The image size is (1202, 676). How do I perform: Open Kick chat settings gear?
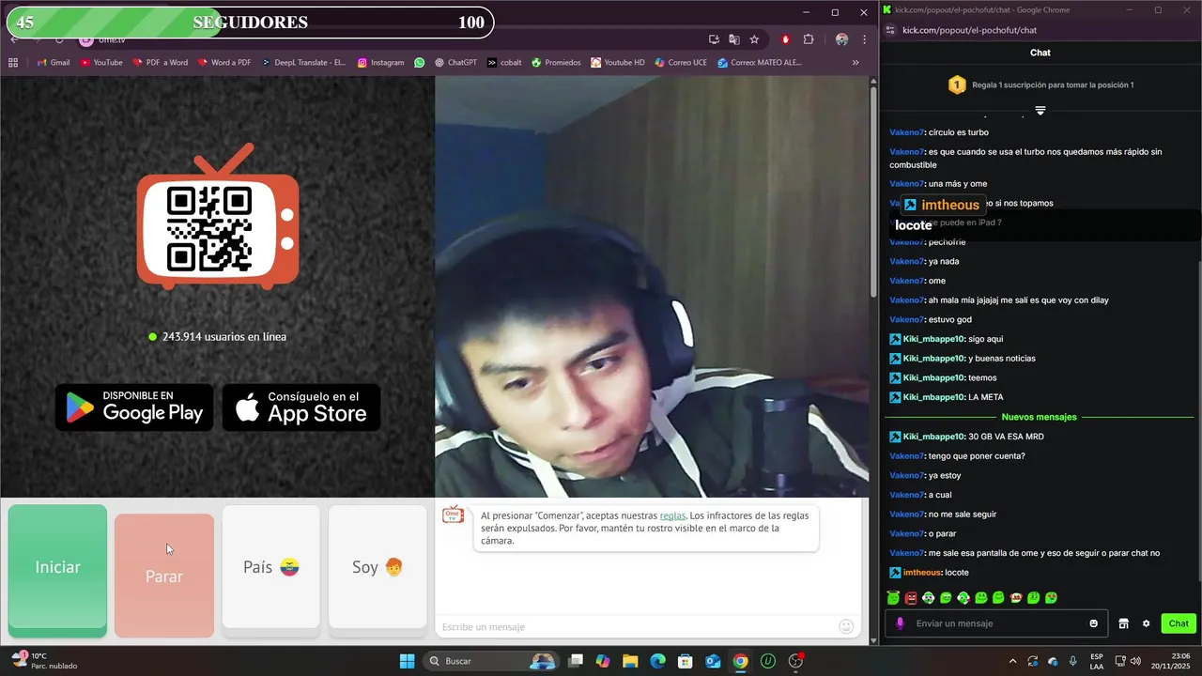click(x=1146, y=623)
